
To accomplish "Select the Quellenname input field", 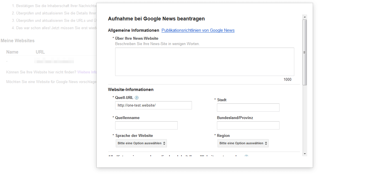I will point(146,125).
